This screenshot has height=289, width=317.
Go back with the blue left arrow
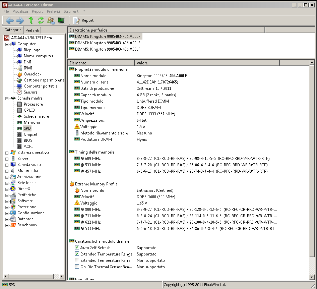click(9, 20)
